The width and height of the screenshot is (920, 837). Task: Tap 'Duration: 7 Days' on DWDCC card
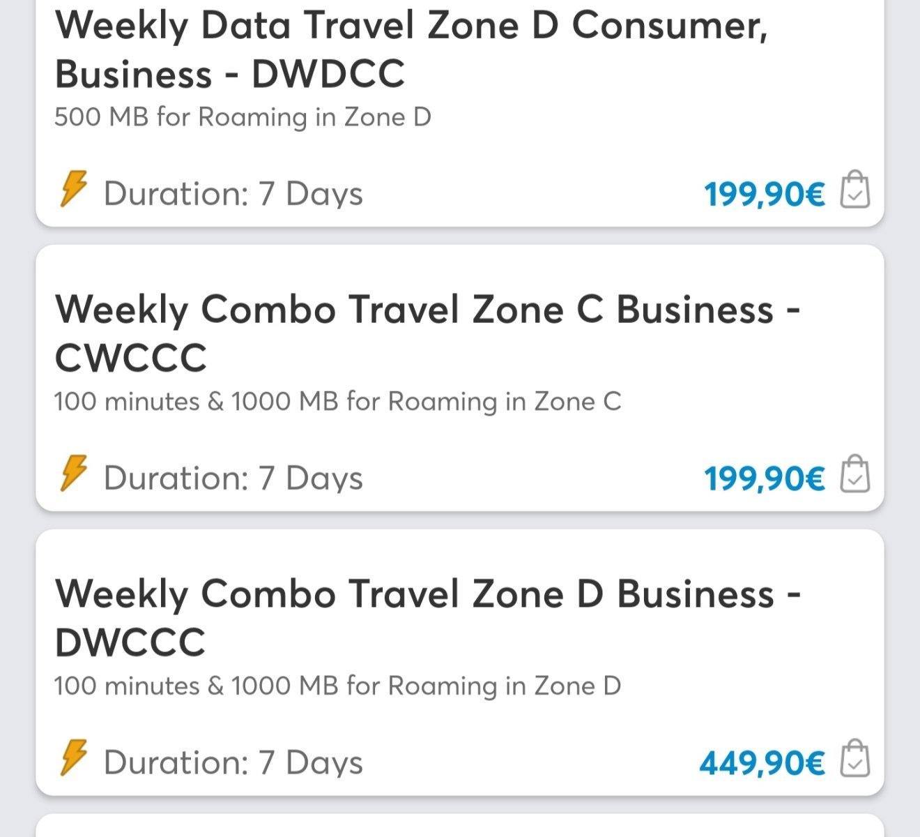coord(233,194)
